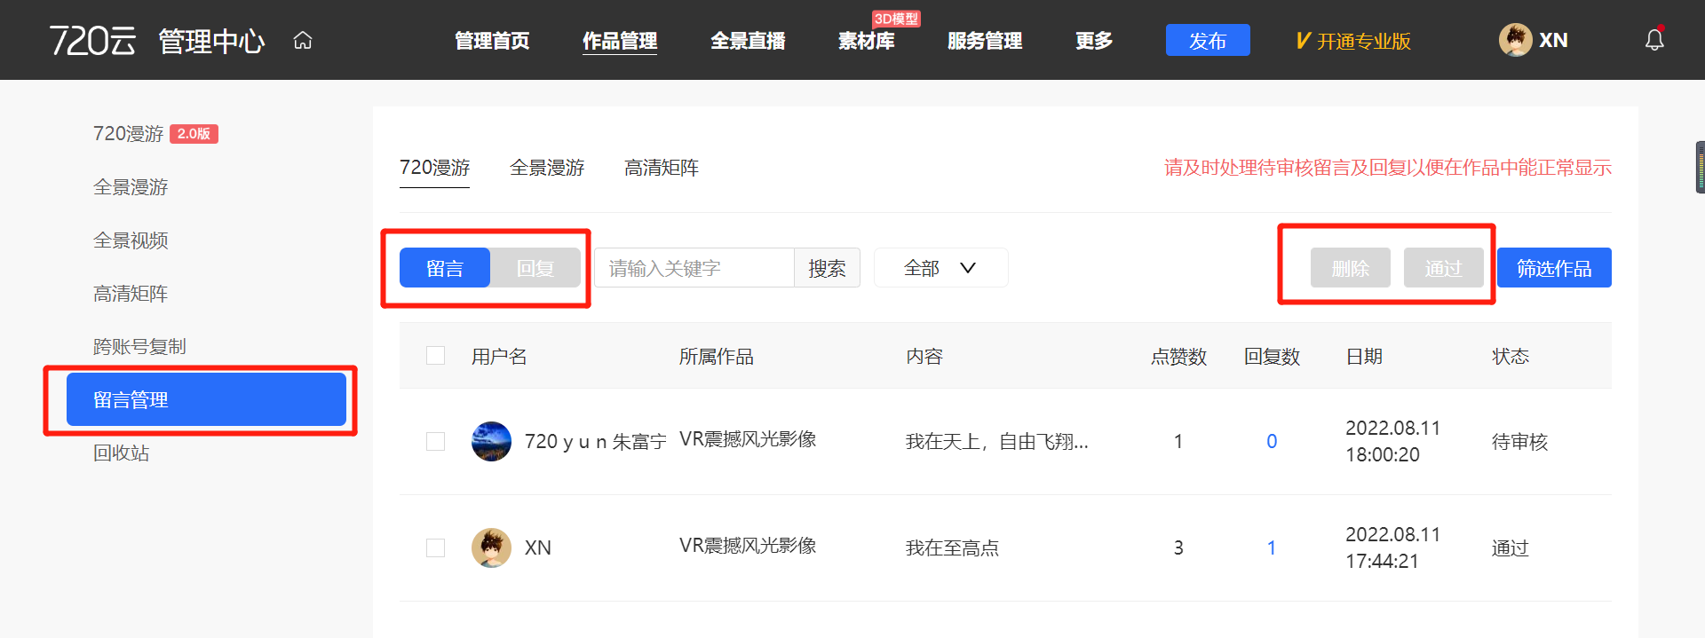
Task: Click the 720云 logo
Action: click(92, 41)
